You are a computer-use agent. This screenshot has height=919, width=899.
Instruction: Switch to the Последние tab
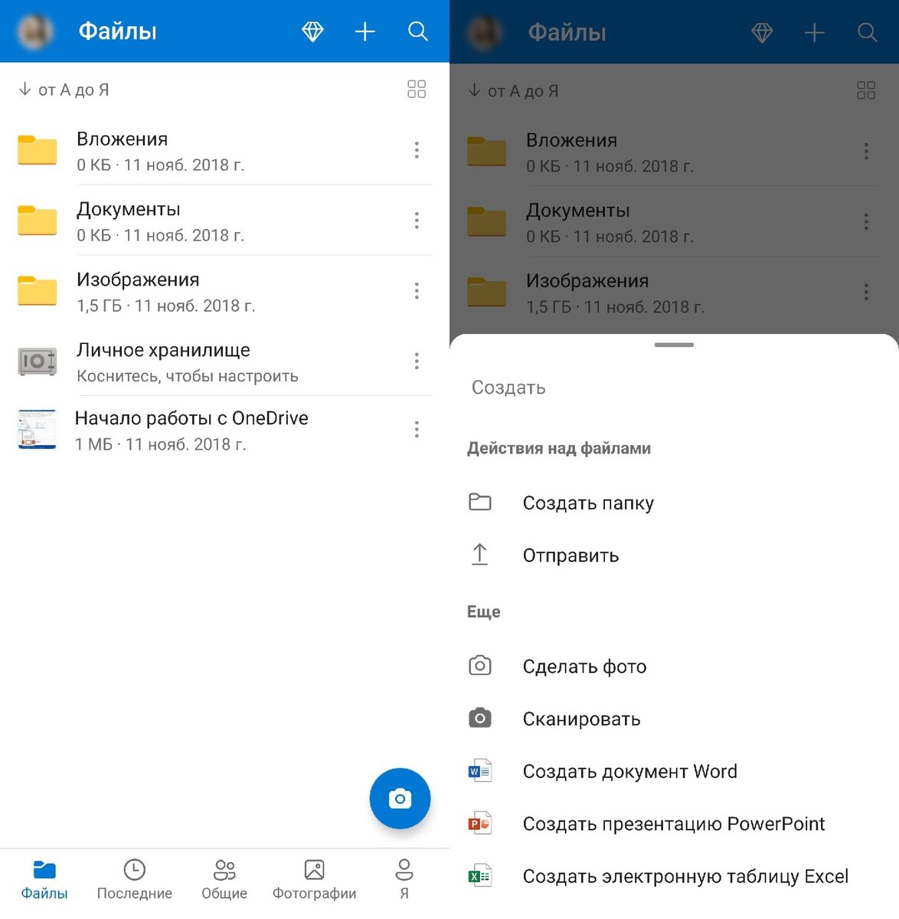(x=135, y=880)
